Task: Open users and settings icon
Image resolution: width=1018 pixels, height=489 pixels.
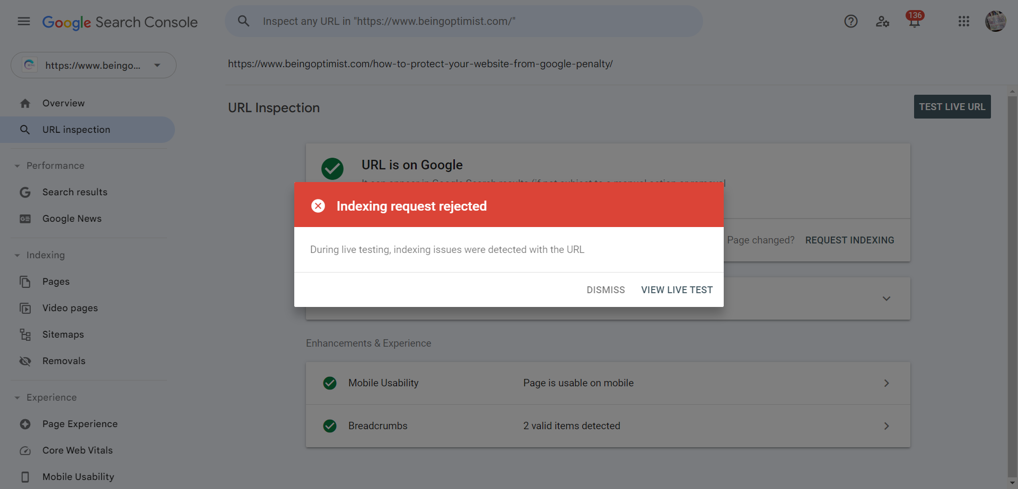Action: [x=882, y=21]
